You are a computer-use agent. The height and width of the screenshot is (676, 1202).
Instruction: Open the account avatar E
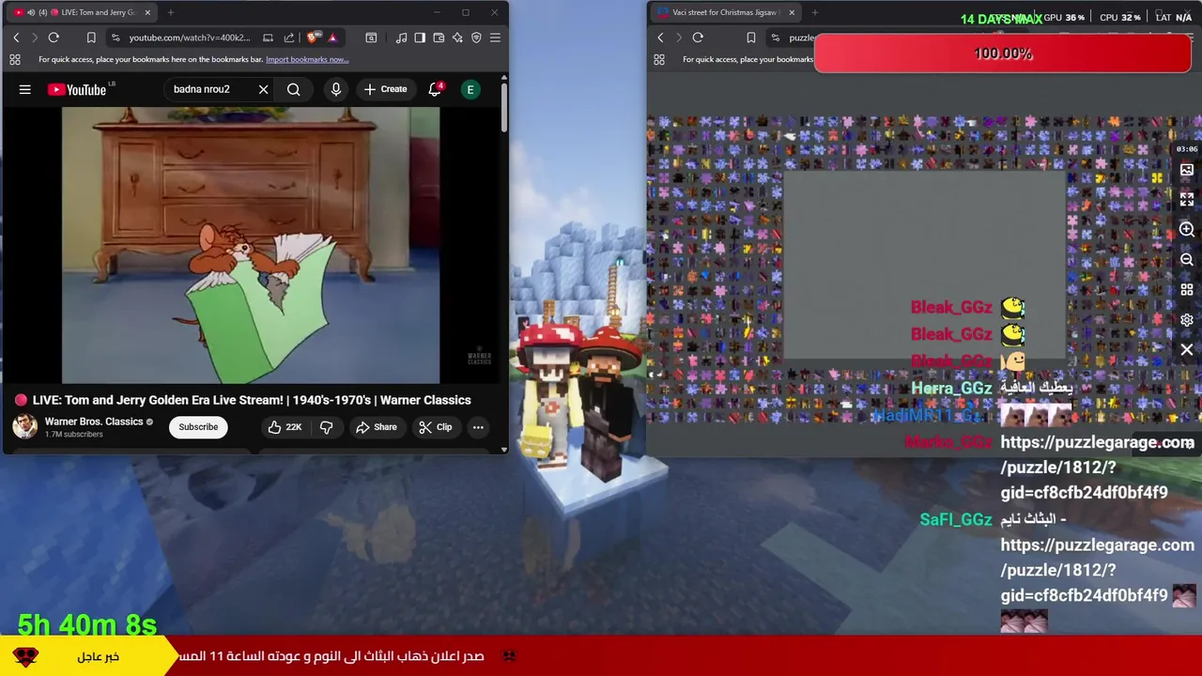pyautogui.click(x=470, y=89)
